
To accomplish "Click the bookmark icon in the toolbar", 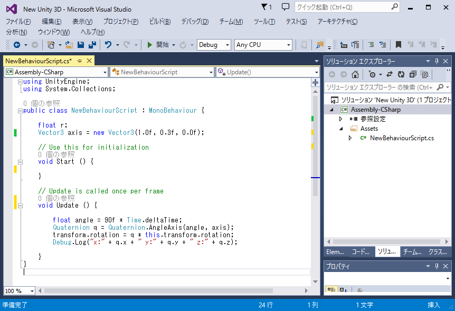I will tap(399, 45).
